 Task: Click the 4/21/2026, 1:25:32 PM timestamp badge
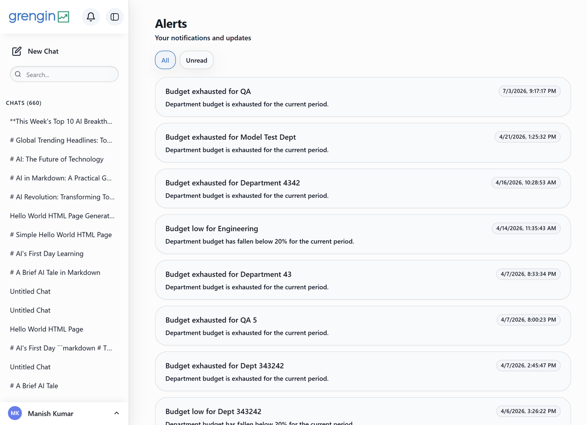point(528,136)
